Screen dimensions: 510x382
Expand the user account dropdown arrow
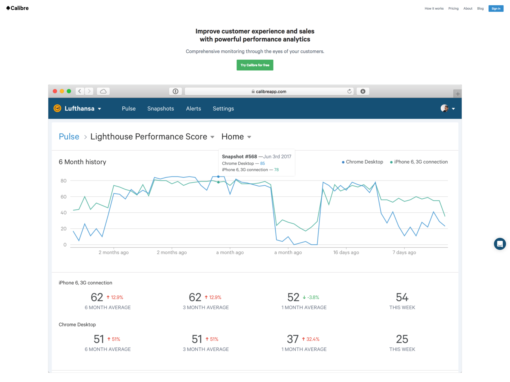[x=453, y=109]
